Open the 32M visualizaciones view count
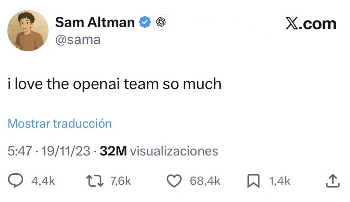This screenshot has height=202, width=350. pos(159,151)
